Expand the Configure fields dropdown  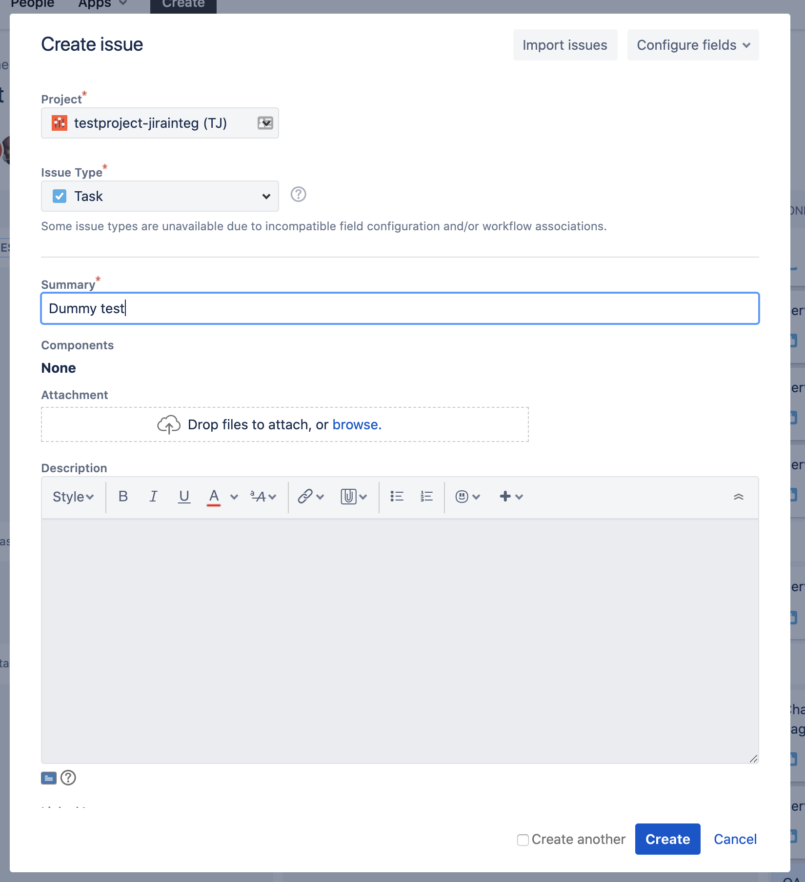pos(692,45)
